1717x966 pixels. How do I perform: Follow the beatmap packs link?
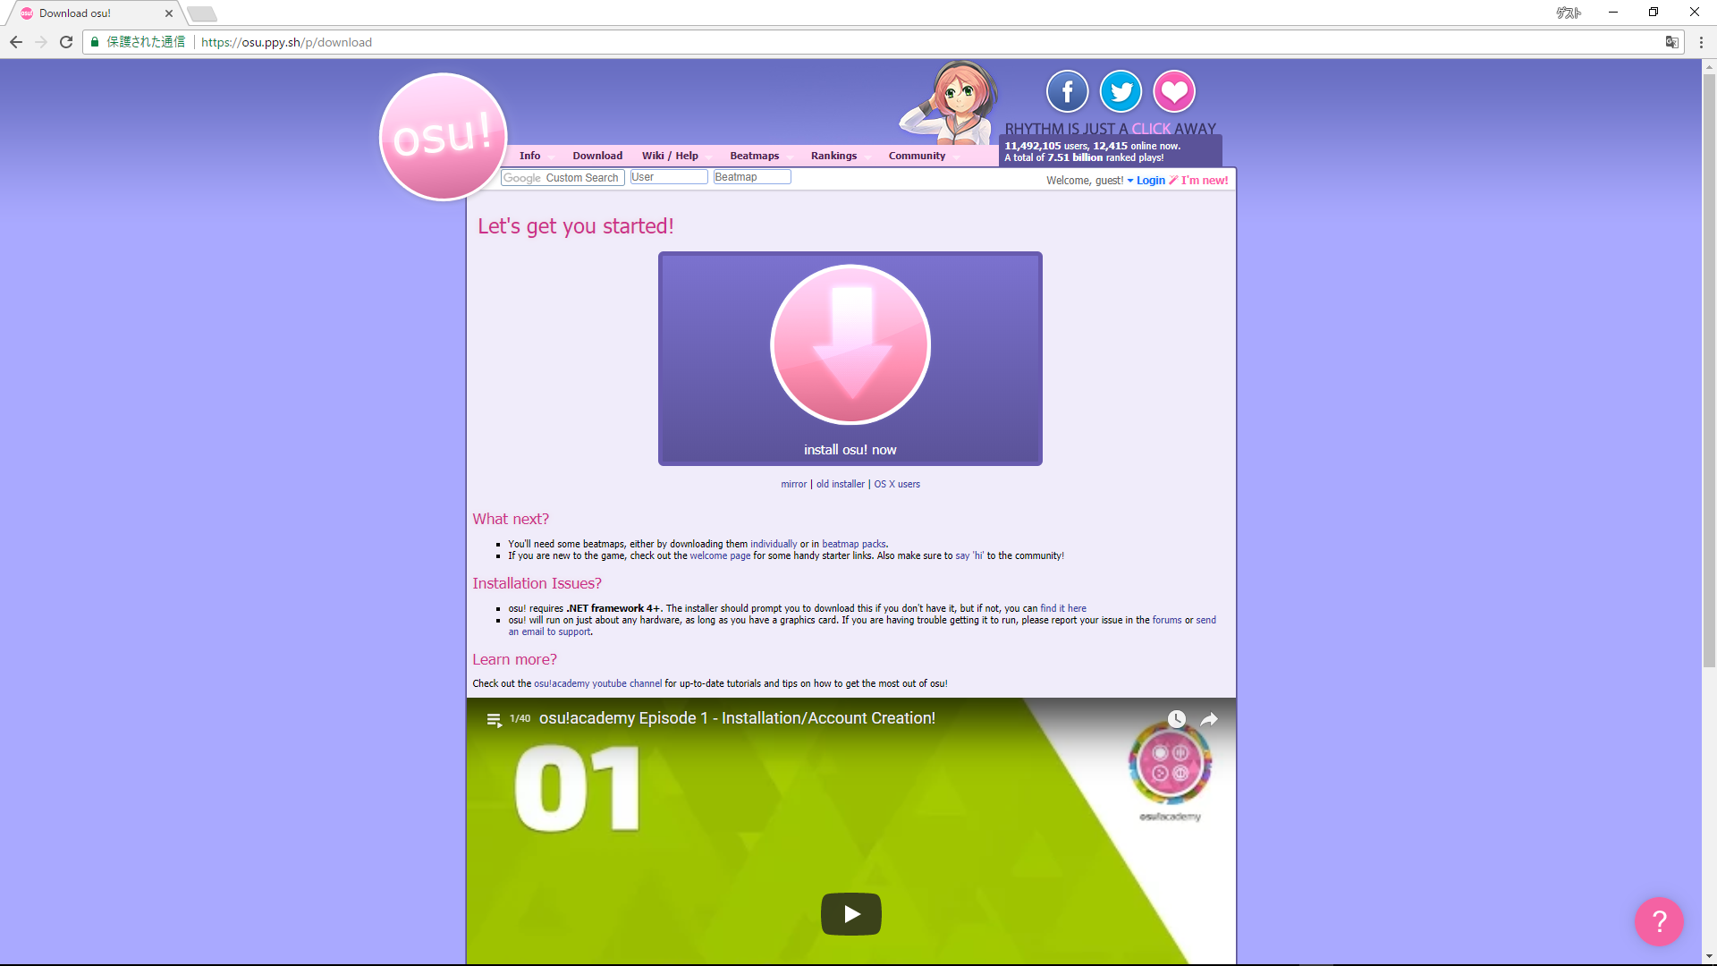pos(854,544)
